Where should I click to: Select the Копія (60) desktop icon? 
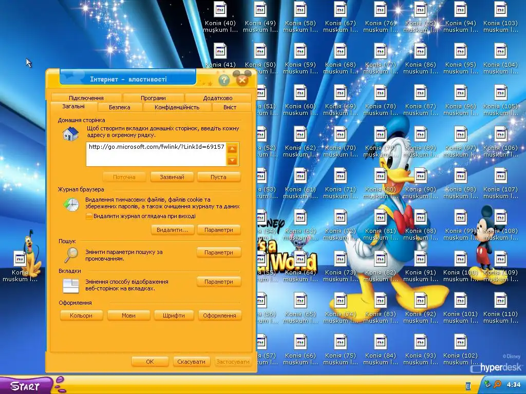(x=300, y=101)
